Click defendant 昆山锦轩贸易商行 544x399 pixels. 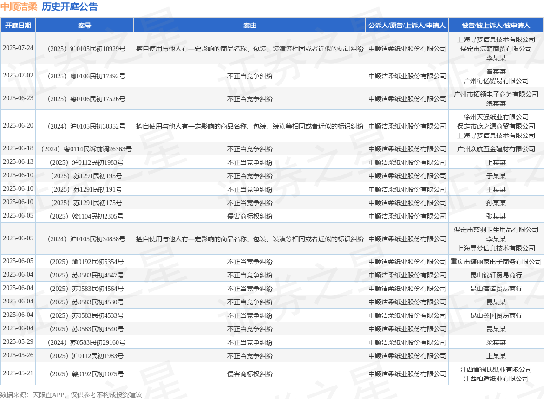(x=496, y=275)
